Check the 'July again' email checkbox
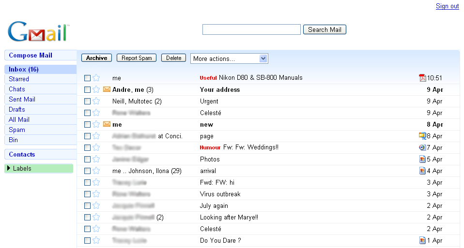The width and height of the screenshot is (464, 248). point(87,206)
